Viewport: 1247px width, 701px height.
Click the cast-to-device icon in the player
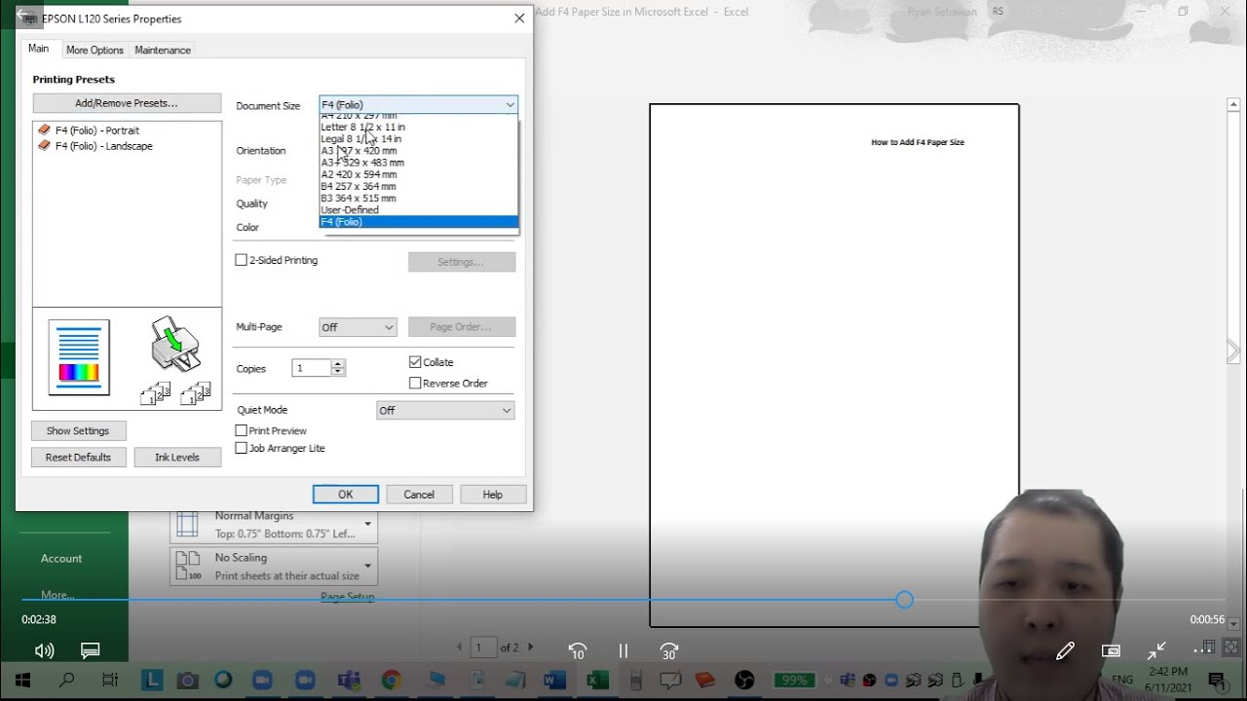coord(1111,650)
